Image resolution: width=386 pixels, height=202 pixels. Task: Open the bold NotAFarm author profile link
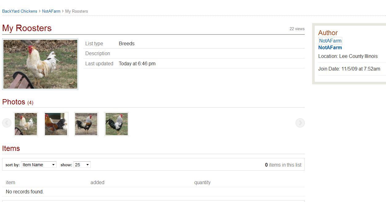tap(330, 47)
